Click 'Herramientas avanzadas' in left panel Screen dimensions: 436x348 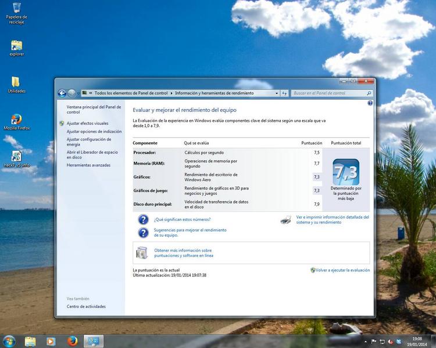[x=88, y=165]
